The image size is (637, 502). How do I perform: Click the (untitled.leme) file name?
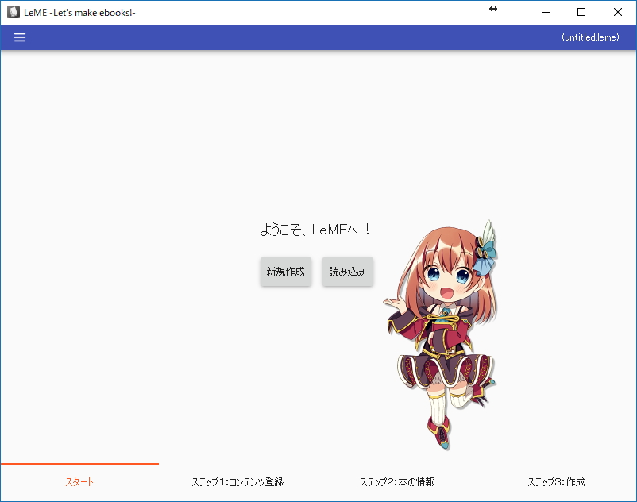tap(590, 37)
